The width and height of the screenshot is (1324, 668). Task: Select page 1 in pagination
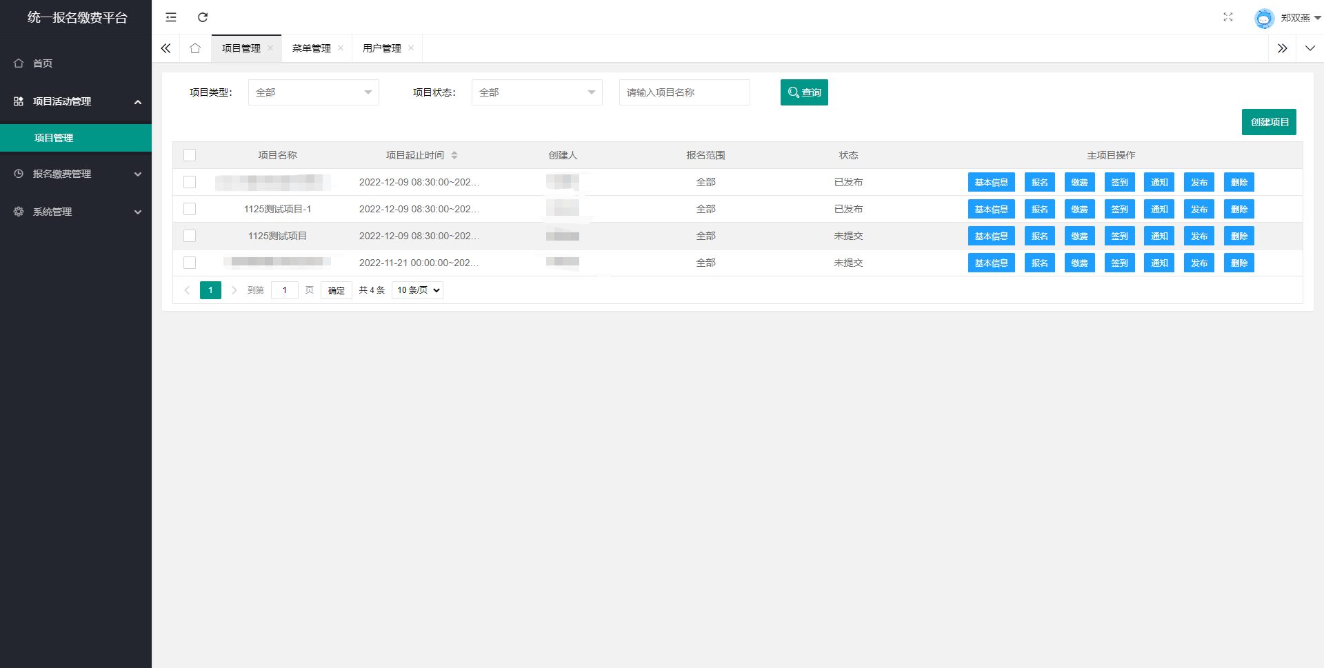pyautogui.click(x=210, y=290)
